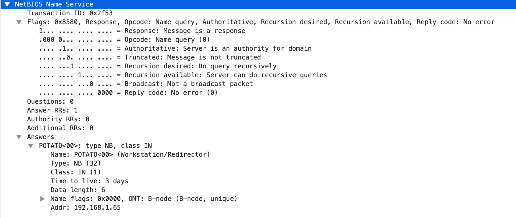The height and width of the screenshot is (218, 516).
Task: Select the Answer RRs: 1 field
Action: point(52,110)
